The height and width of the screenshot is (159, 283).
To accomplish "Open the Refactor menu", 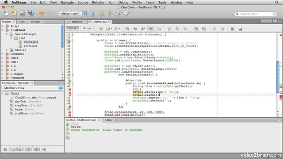I will (98, 2).
